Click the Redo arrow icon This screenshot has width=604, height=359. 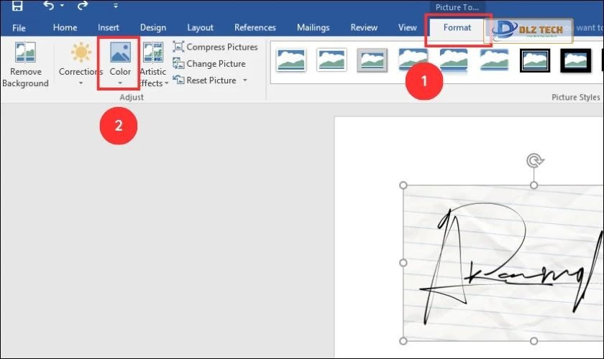(x=83, y=6)
